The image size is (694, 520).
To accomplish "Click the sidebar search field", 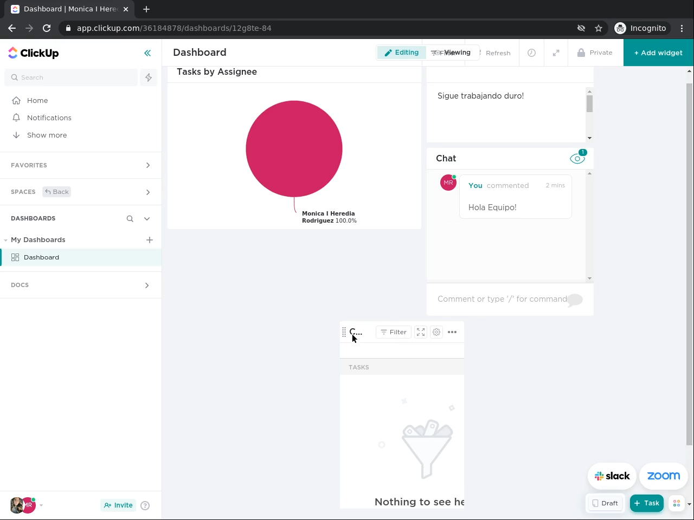I will pos(71,77).
